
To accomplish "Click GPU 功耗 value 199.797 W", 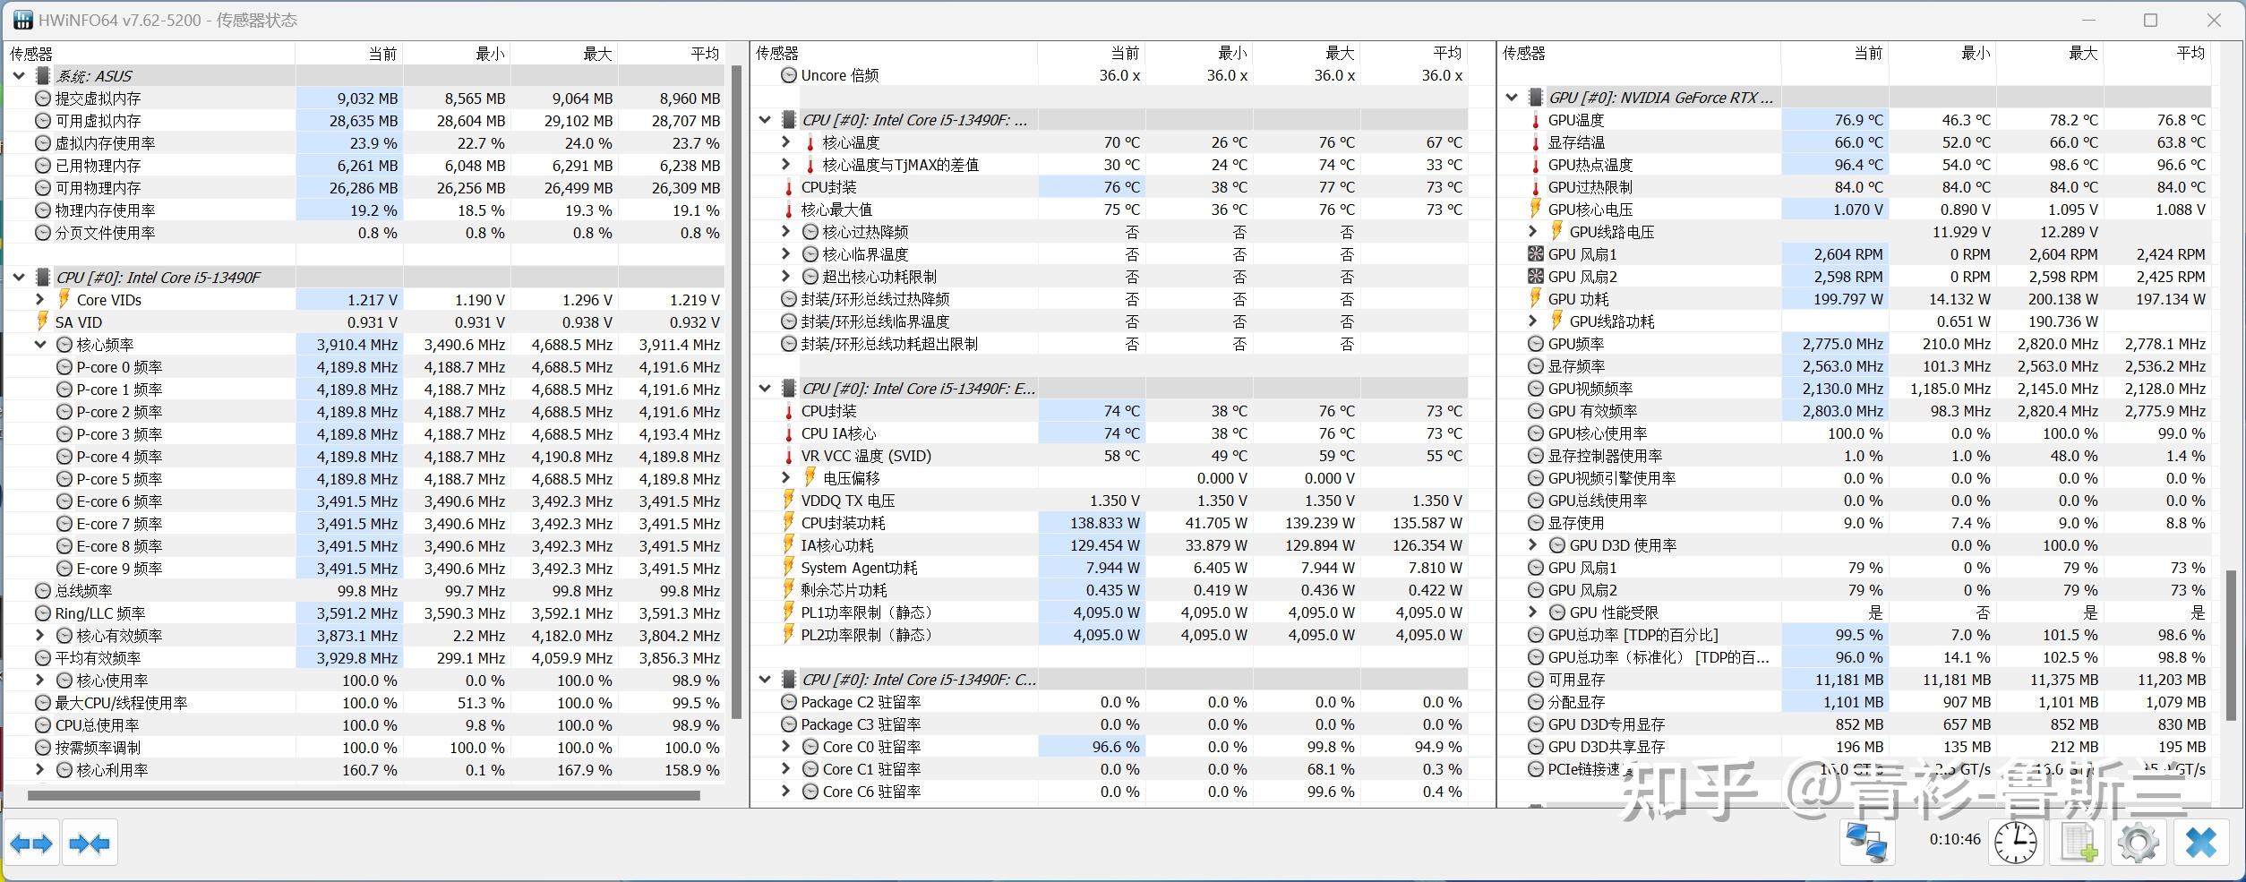I will (x=1847, y=299).
